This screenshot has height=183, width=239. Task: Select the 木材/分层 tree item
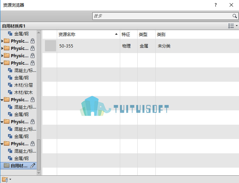tap(23, 85)
